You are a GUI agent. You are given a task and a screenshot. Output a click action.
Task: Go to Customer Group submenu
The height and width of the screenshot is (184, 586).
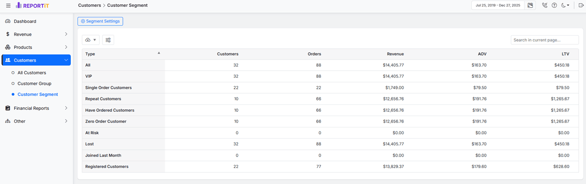coord(34,83)
